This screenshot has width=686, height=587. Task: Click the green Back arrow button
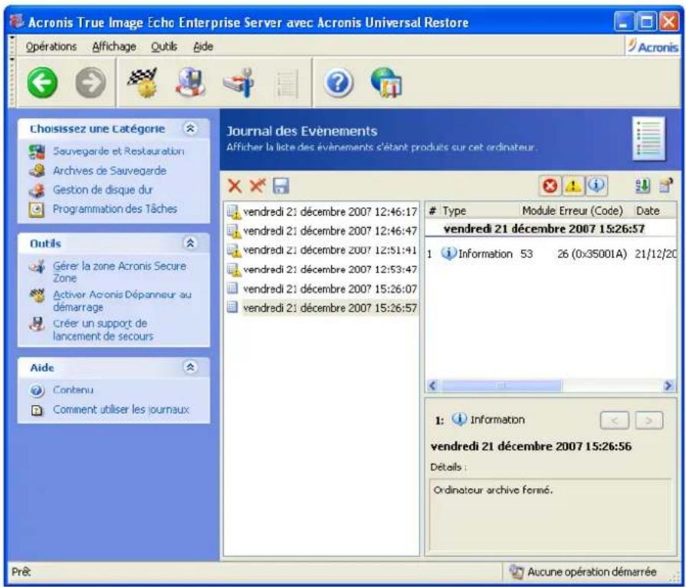(42, 82)
